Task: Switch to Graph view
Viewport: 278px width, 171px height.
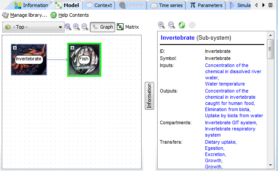Action: point(102,27)
